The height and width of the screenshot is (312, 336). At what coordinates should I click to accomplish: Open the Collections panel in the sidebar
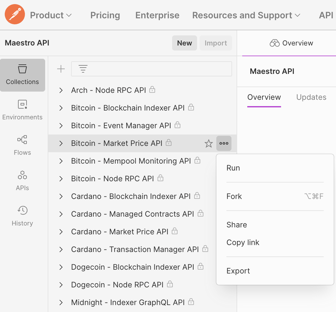click(22, 75)
